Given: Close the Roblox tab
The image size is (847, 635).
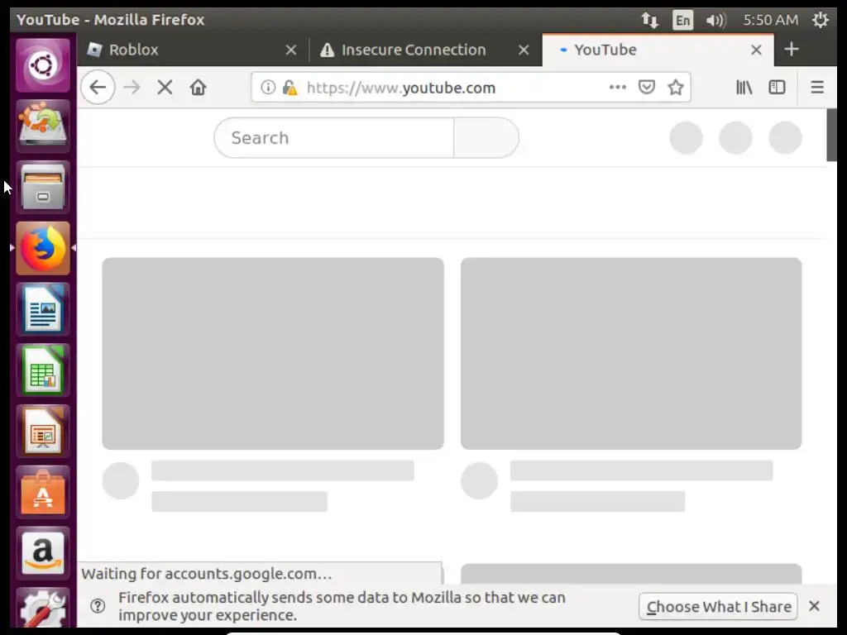Looking at the screenshot, I should point(291,50).
